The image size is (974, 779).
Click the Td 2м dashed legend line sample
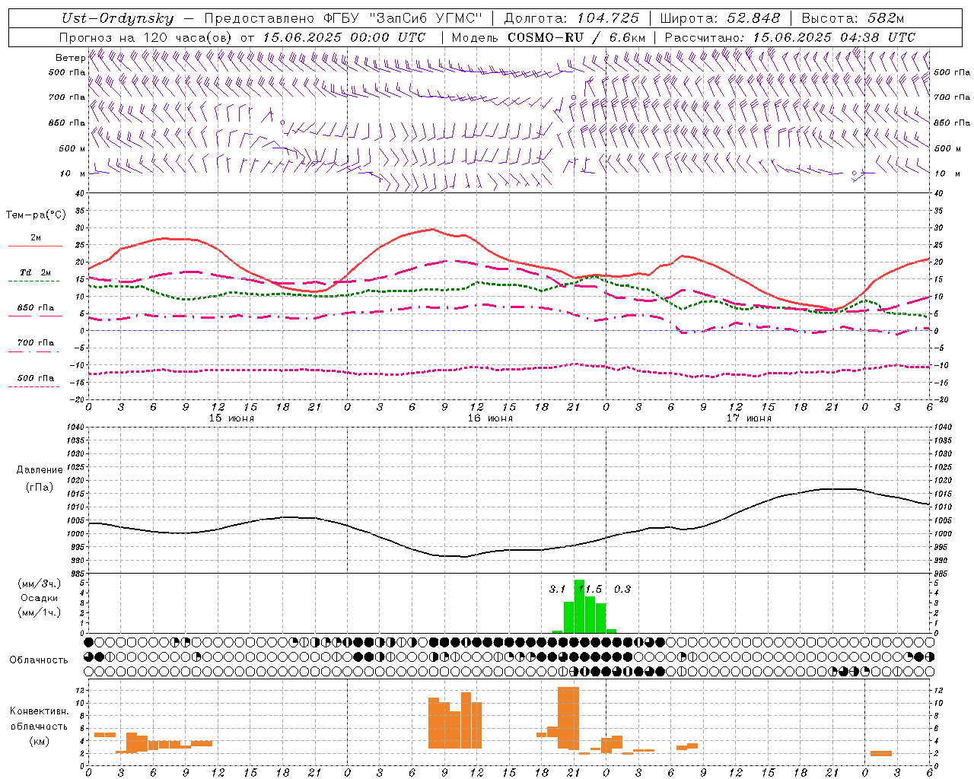pyautogui.click(x=33, y=281)
